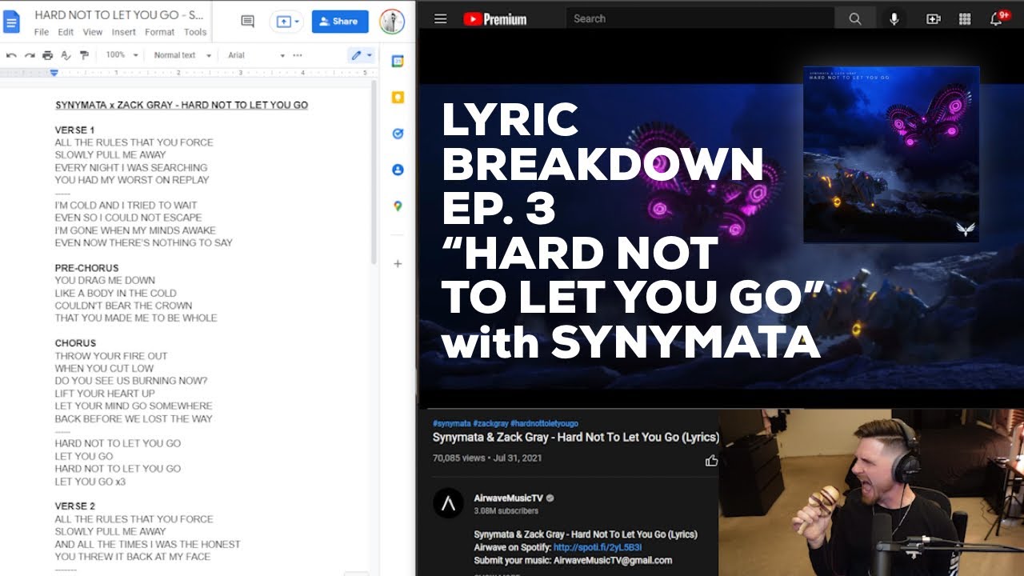Click the VERSE 2 heading in document
The width and height of the screenshot is (1024, 576).
74,506
